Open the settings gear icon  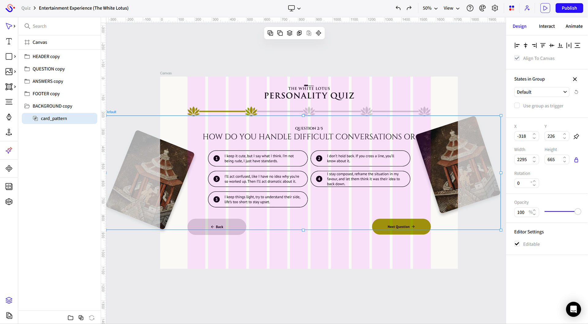point(495,8)
